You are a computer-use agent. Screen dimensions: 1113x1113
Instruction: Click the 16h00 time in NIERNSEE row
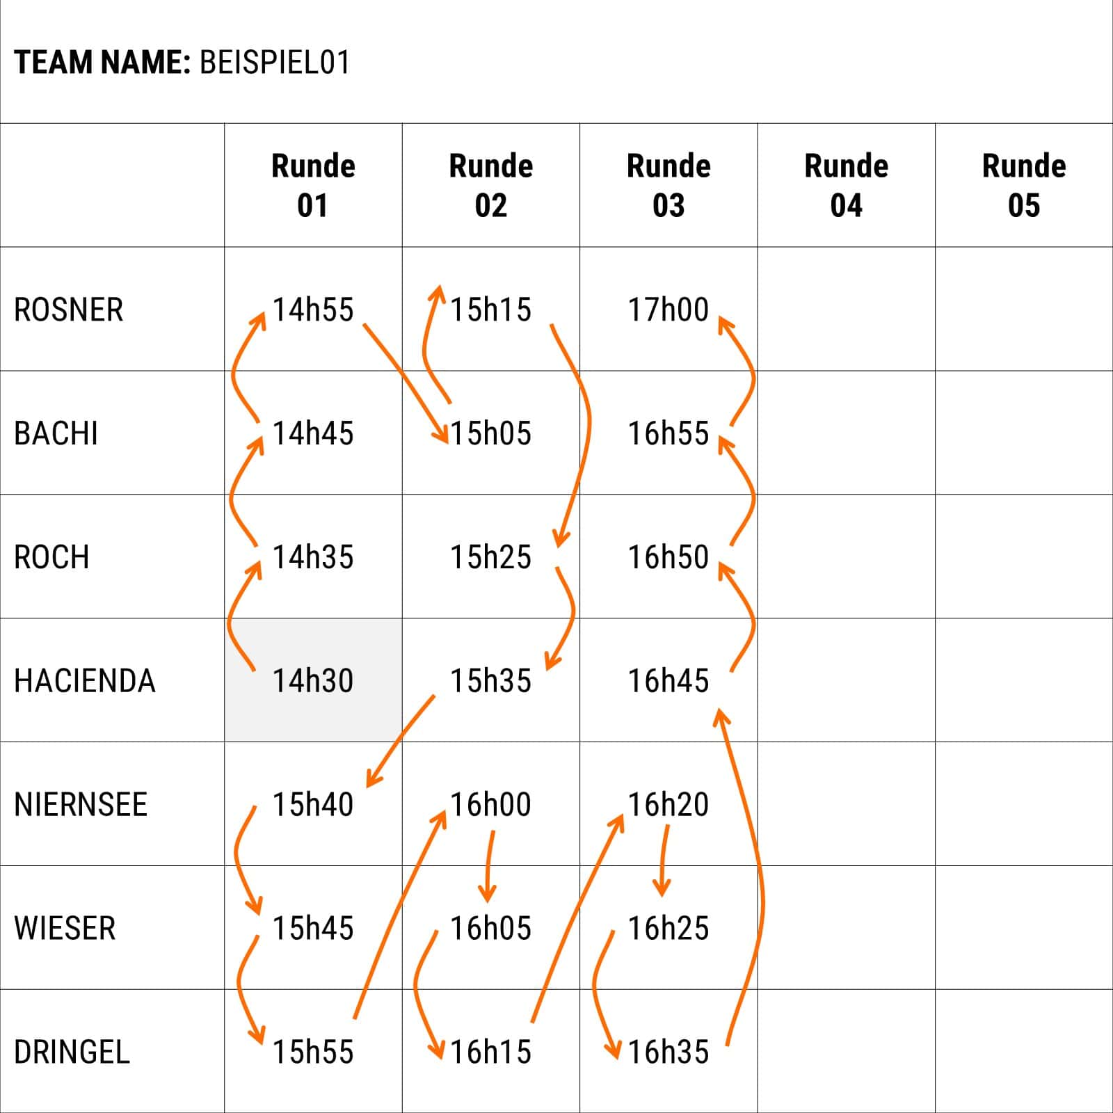491,805
